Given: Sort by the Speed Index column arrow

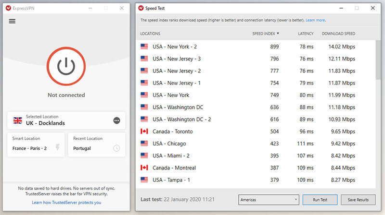Looking at the screenshot, I should pyautogui.click(x=278, y=33).
